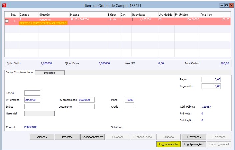Select material code 99.001.889734 cell
The image size is (235, 150).
(x=80, y=19)
